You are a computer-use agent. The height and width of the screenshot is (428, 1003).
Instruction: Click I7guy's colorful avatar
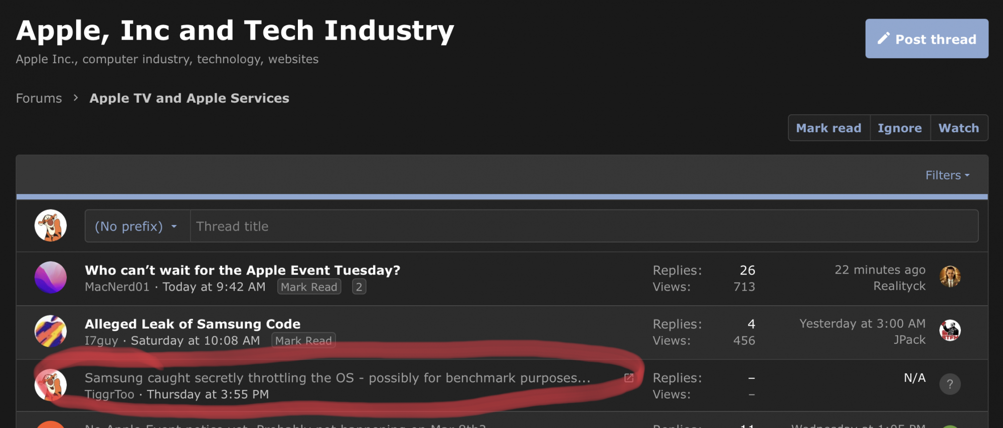[51, 331]
